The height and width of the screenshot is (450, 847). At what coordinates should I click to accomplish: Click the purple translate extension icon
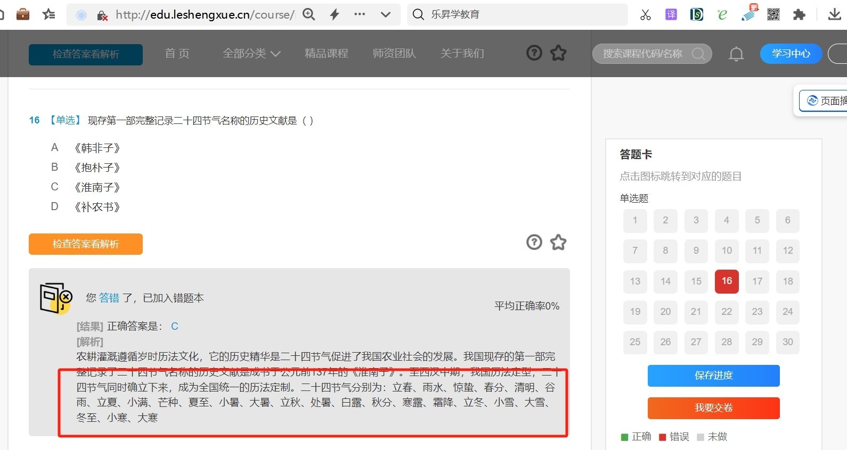[671, 14]
